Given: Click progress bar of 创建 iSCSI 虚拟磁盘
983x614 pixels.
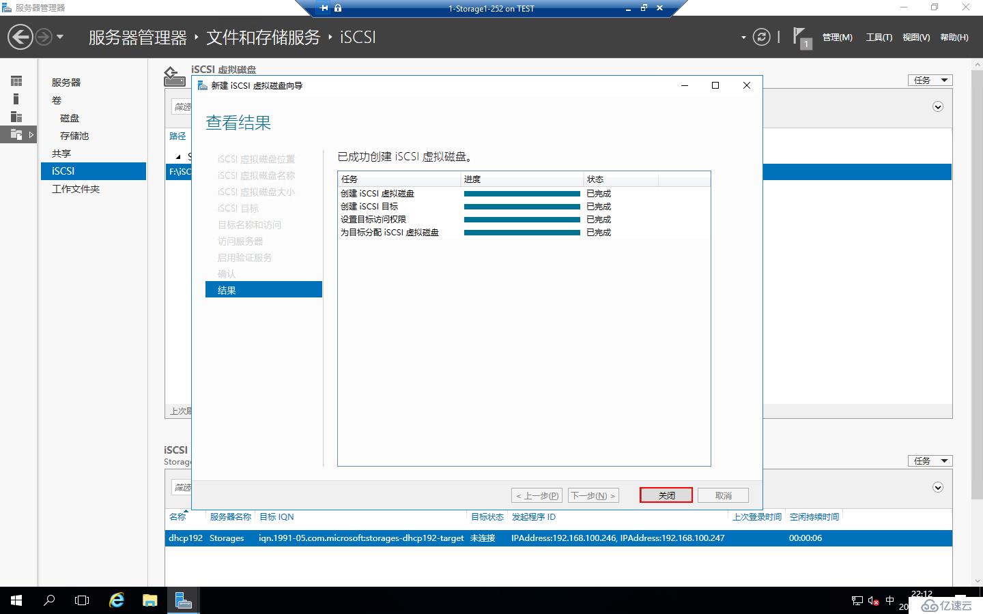Looking at the screenshot, I should (x=522, y=194).
